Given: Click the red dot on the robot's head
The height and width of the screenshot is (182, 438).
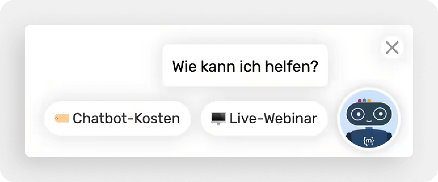Looking at the screenshot, I should (360, 100).
